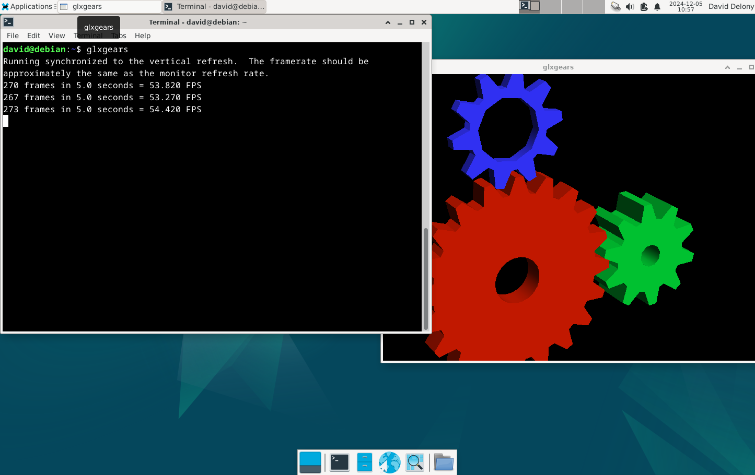
Task: Launch the Web Browser globe icon
Action: (x=390, y=462)
